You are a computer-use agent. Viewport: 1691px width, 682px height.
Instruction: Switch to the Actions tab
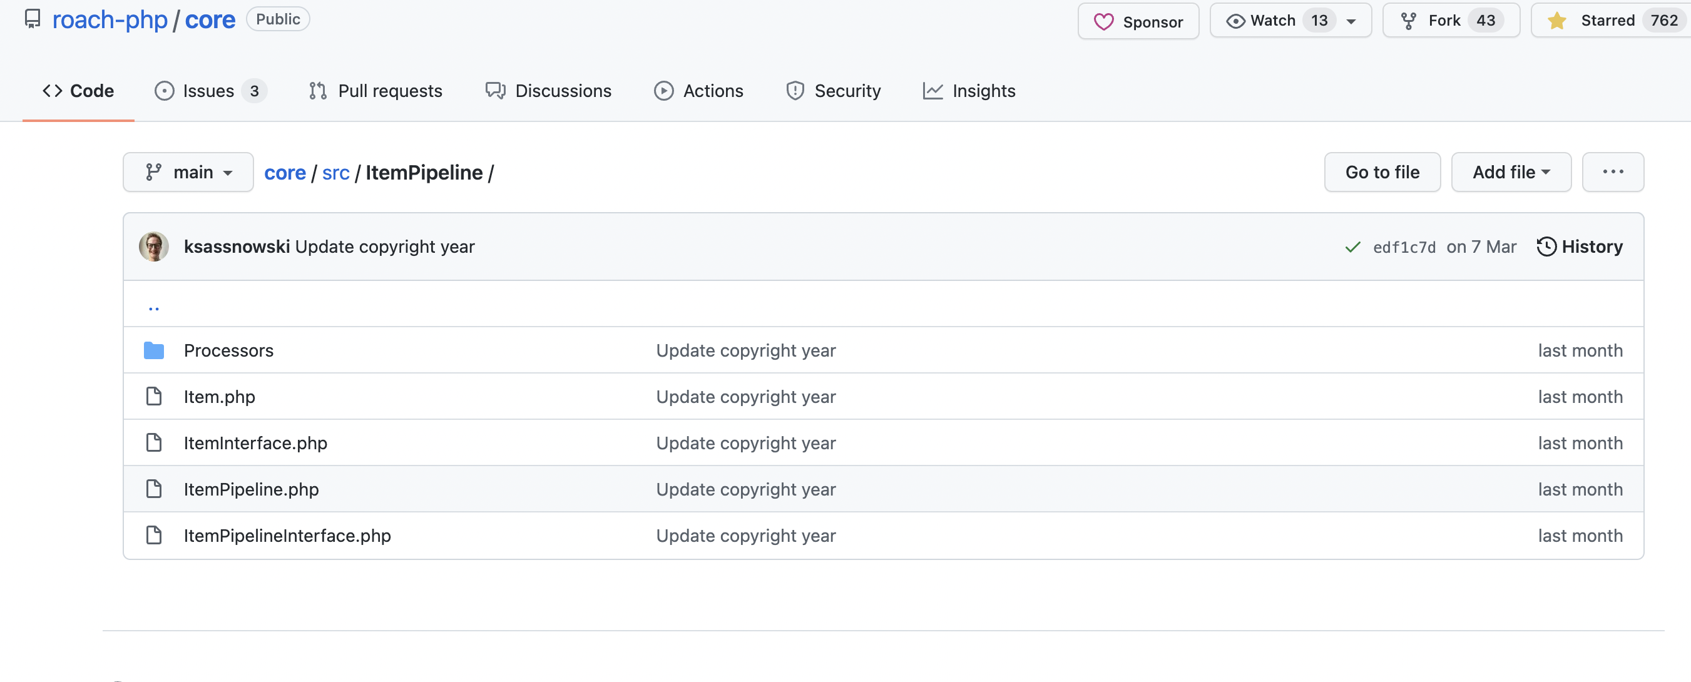(712, 91)
